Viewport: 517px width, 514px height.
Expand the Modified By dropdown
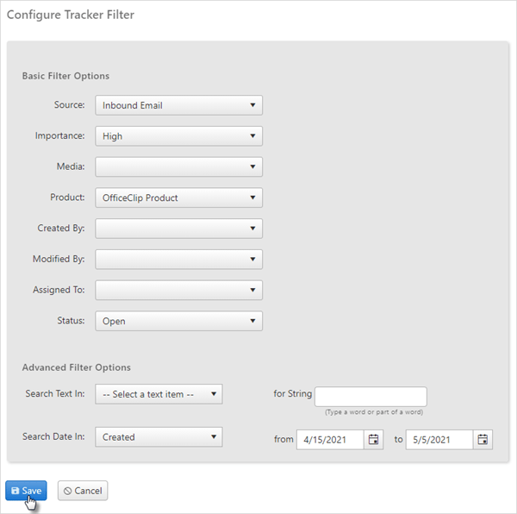(178, 260)
